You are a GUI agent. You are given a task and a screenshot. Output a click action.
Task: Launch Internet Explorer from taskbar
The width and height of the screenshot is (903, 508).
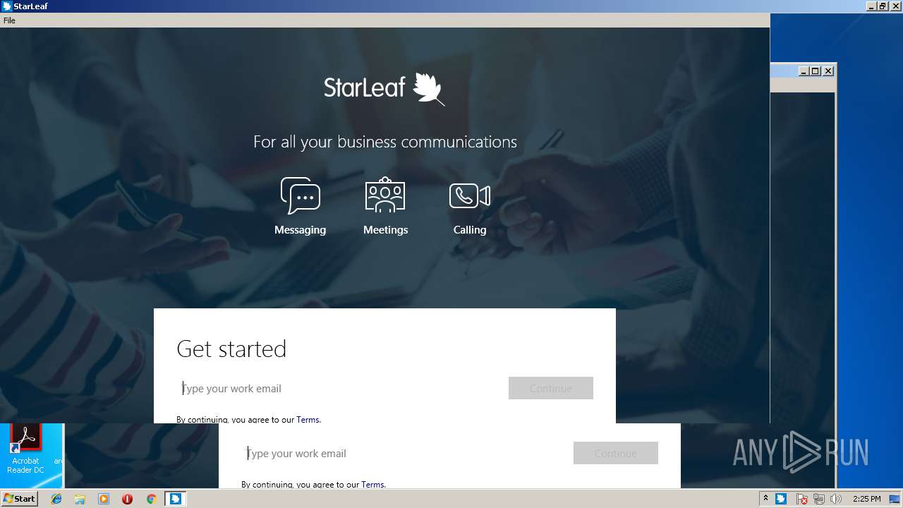click(x=56, y=499)
